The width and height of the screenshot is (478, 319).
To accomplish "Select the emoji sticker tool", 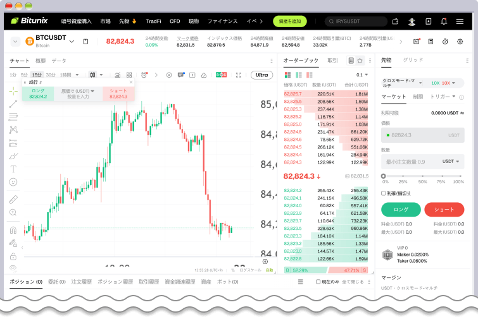I will tap(13, 182).
